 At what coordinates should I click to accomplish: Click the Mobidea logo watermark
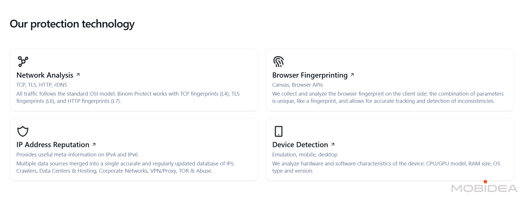[484, 188]
